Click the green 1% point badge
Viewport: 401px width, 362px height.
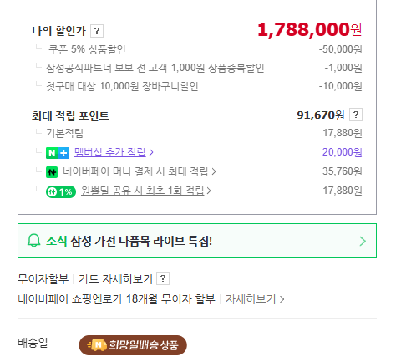61,191
